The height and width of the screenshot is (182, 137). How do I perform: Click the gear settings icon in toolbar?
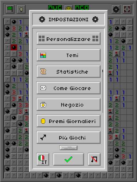pos(116,9)
